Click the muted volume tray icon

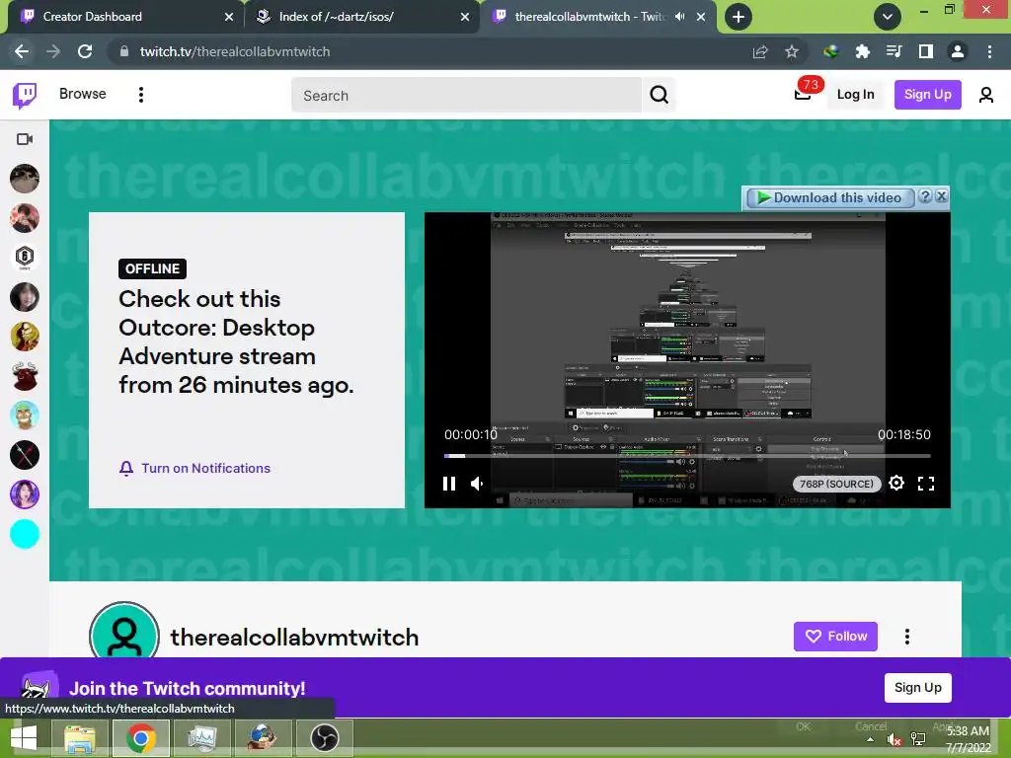pos(894,739)
